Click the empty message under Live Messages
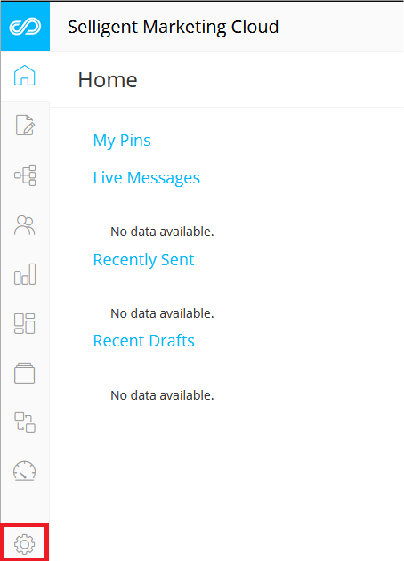Screen dimensions: 404x561 point(162,232)
